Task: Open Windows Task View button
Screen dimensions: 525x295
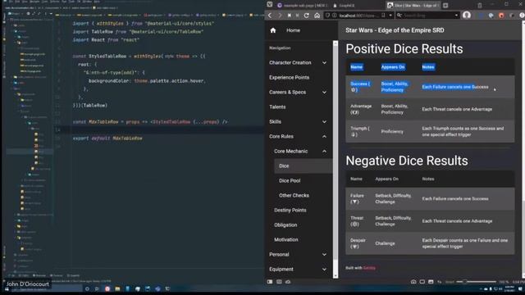Action: click(97, 288)
